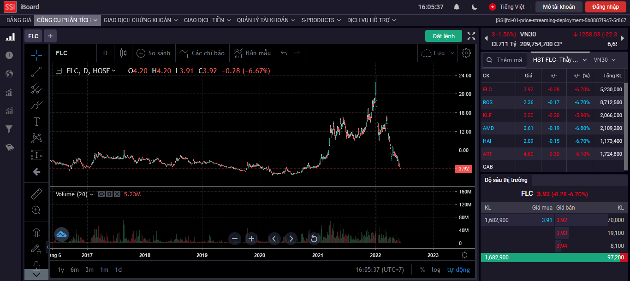Add new chart tab plus button
Image resolution: width=630 pixels, height=281 pixels.
(50, 36)
